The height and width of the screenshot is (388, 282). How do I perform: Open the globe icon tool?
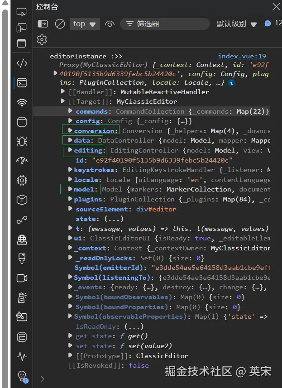22,240
